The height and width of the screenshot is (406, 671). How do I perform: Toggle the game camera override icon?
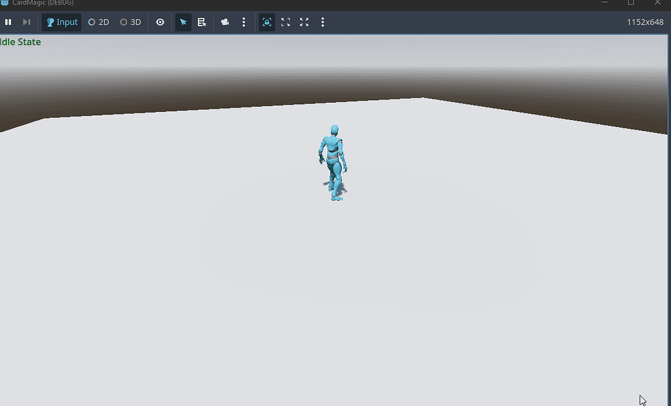[x=225, y=22]
